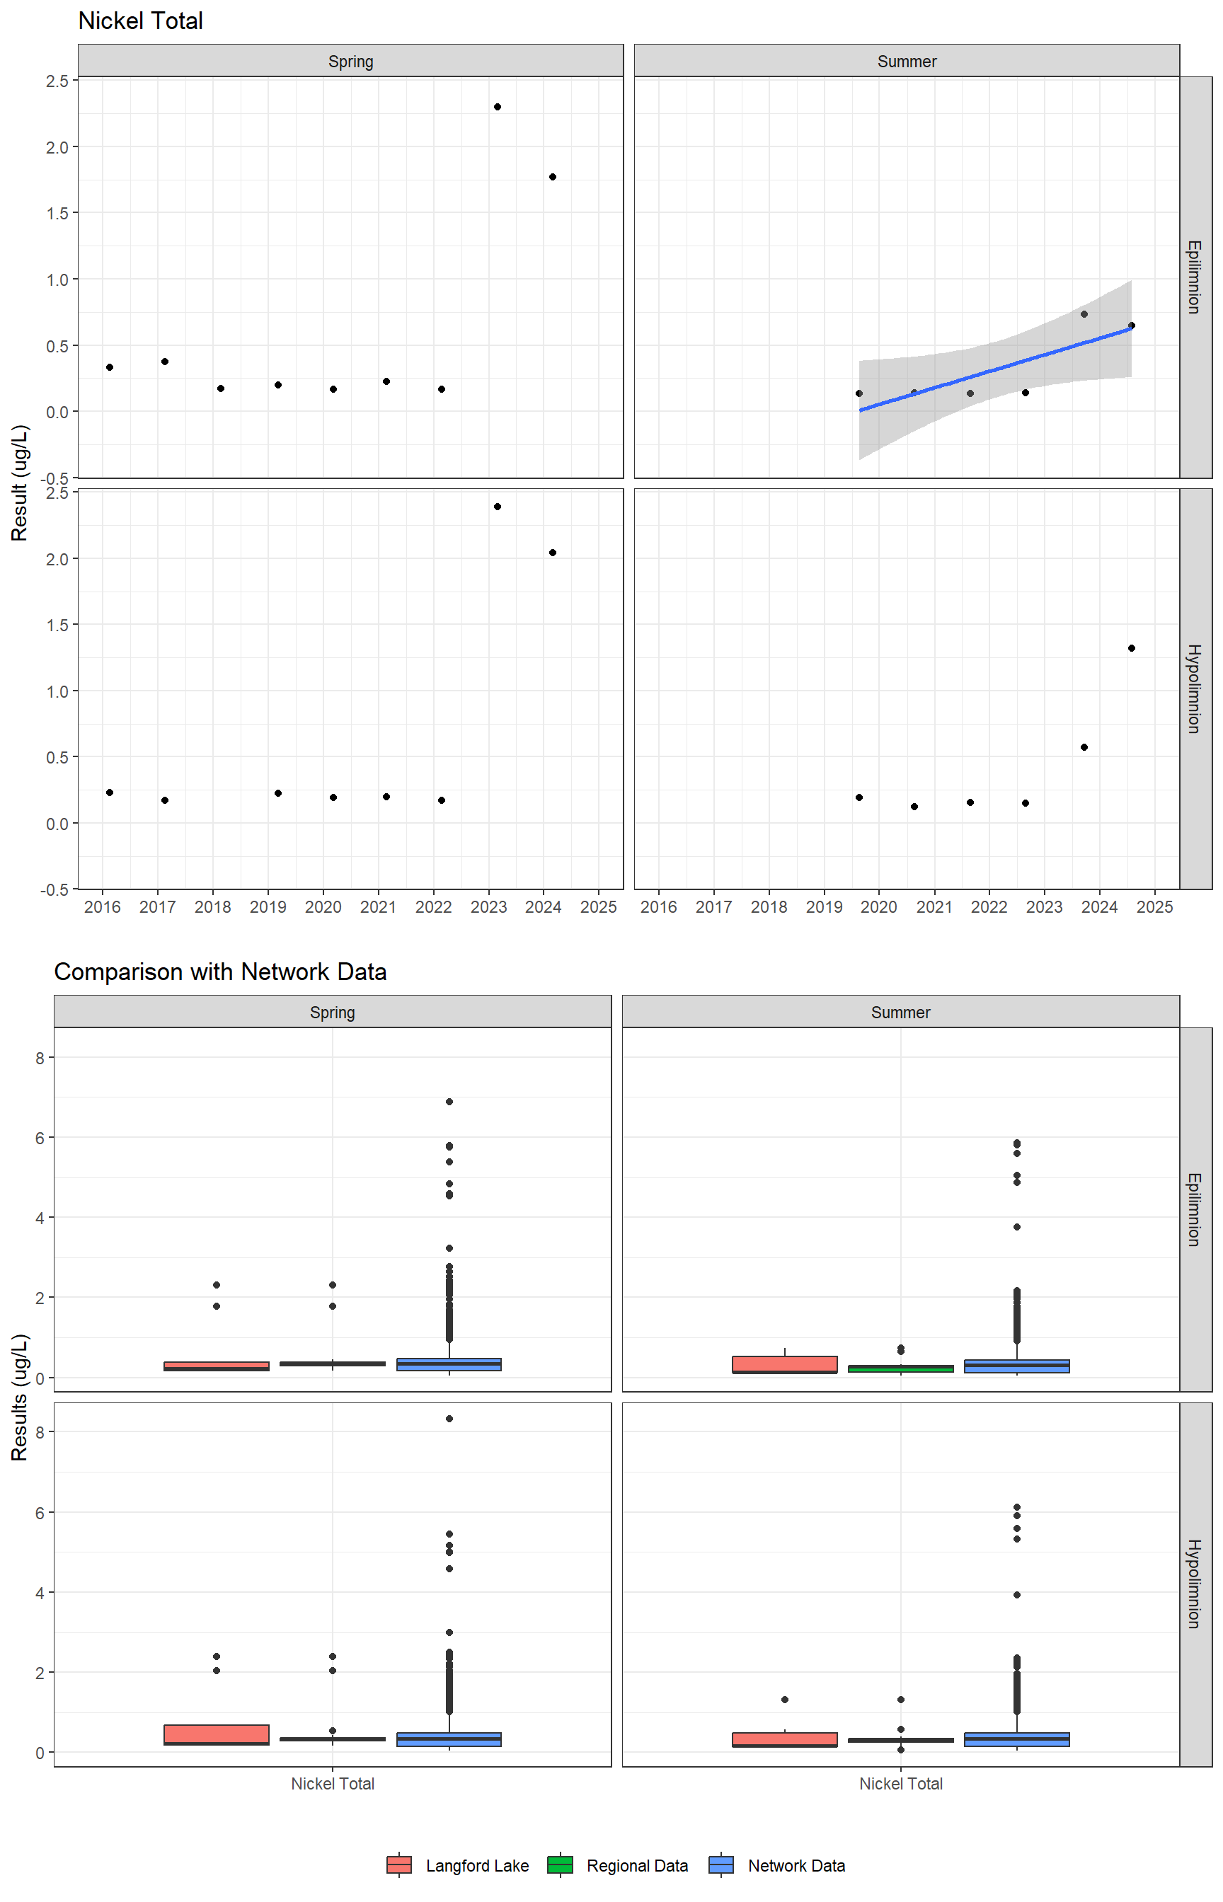Select the 'Network Data' legend label
This screenshot has width=1223, height=1902.
pyautogui.click(x=796, y=1865)
